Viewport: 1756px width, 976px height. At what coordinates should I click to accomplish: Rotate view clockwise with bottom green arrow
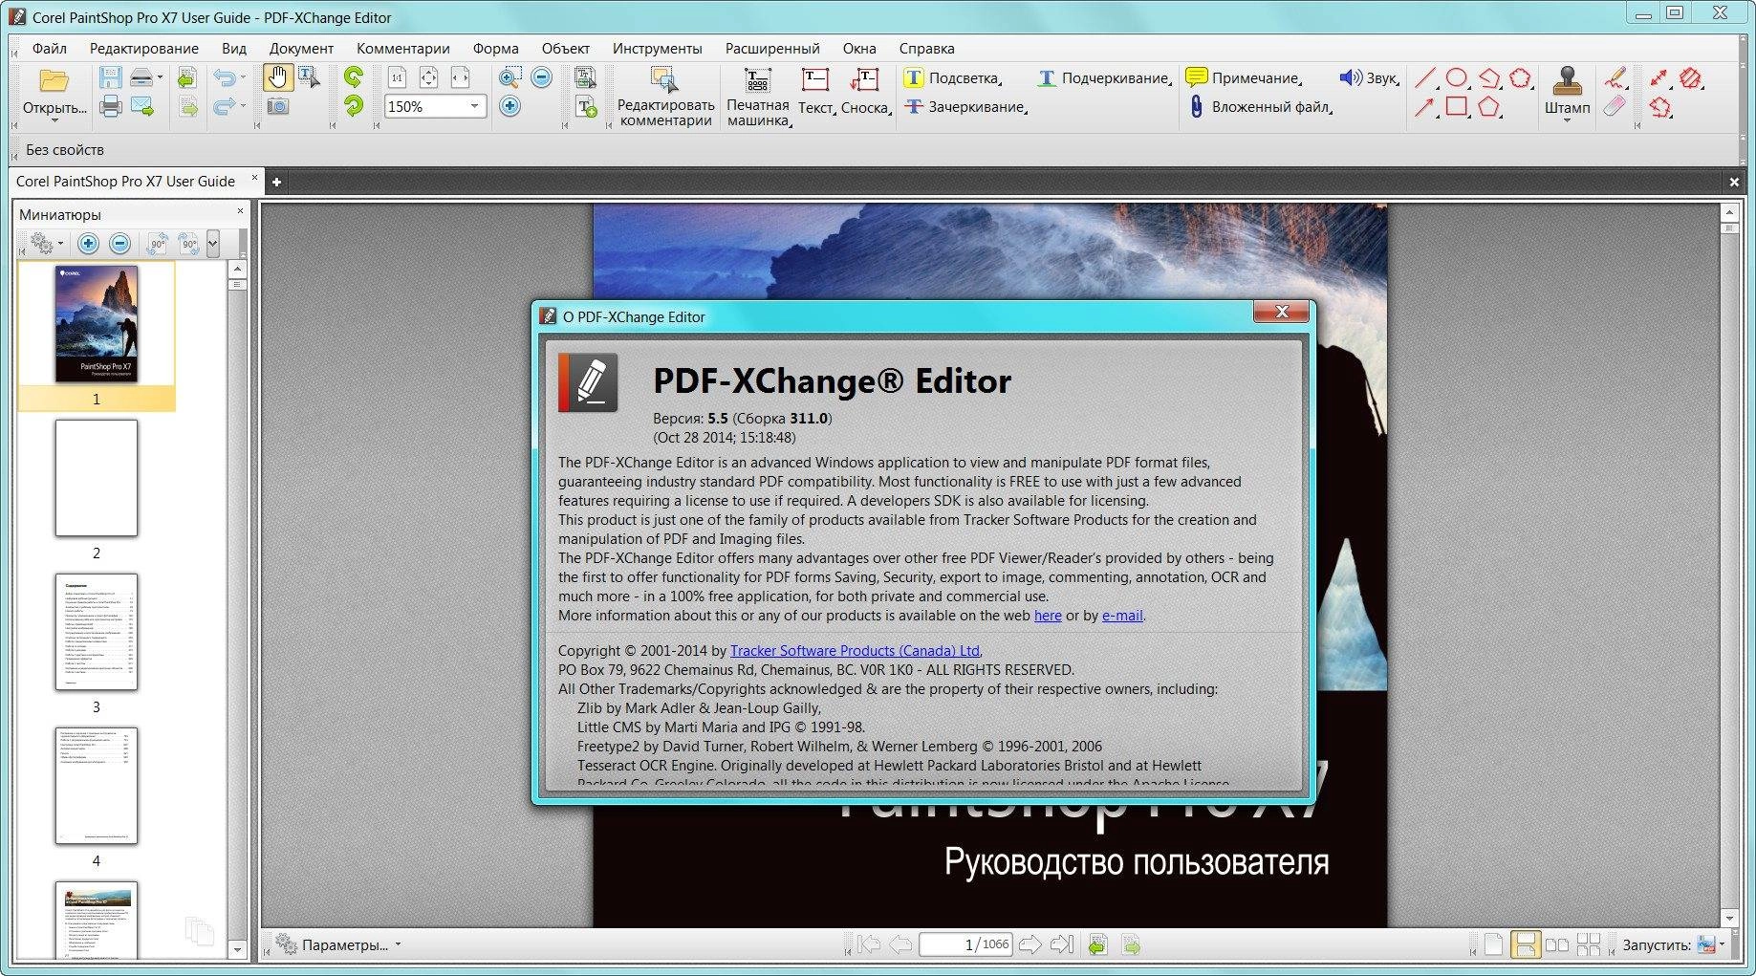coord(354,107)
